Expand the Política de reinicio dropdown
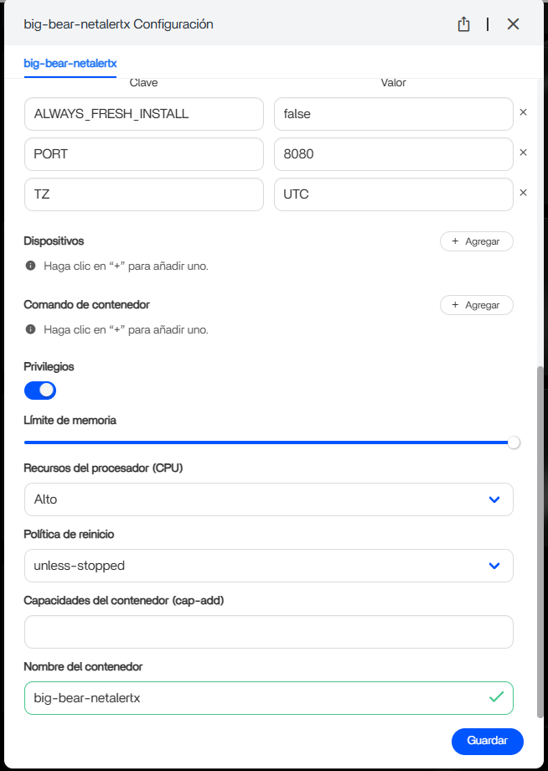This screenshot has height=771, width=548. (268, 566)
